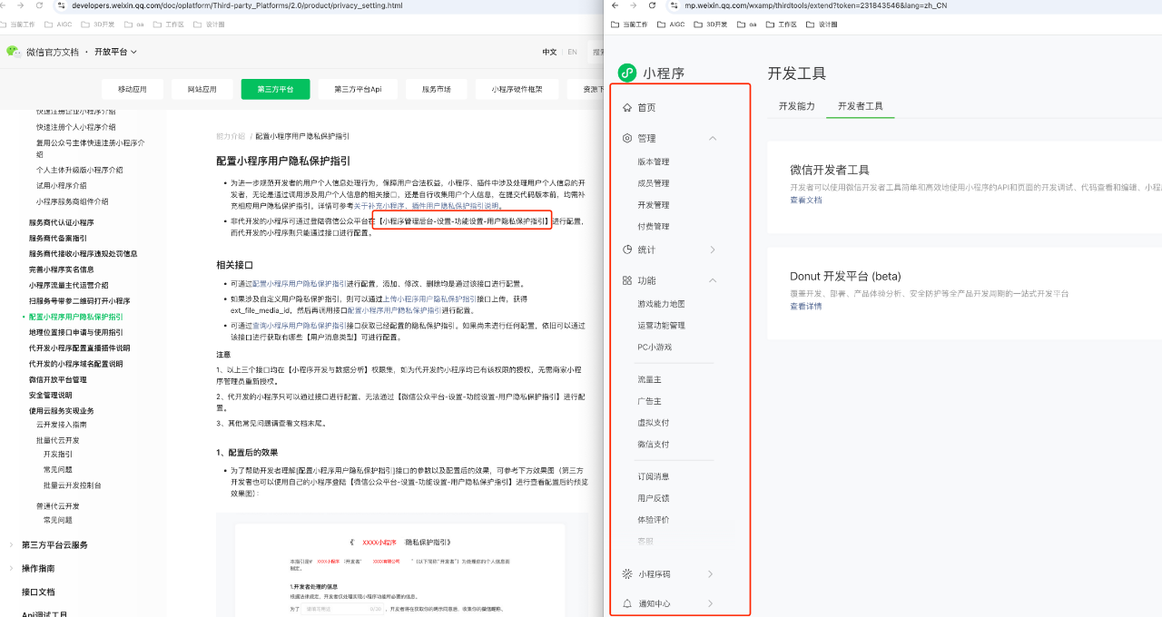
Task: Reload the developers.weixin.qq.com page
Action: tap(37, 5)
